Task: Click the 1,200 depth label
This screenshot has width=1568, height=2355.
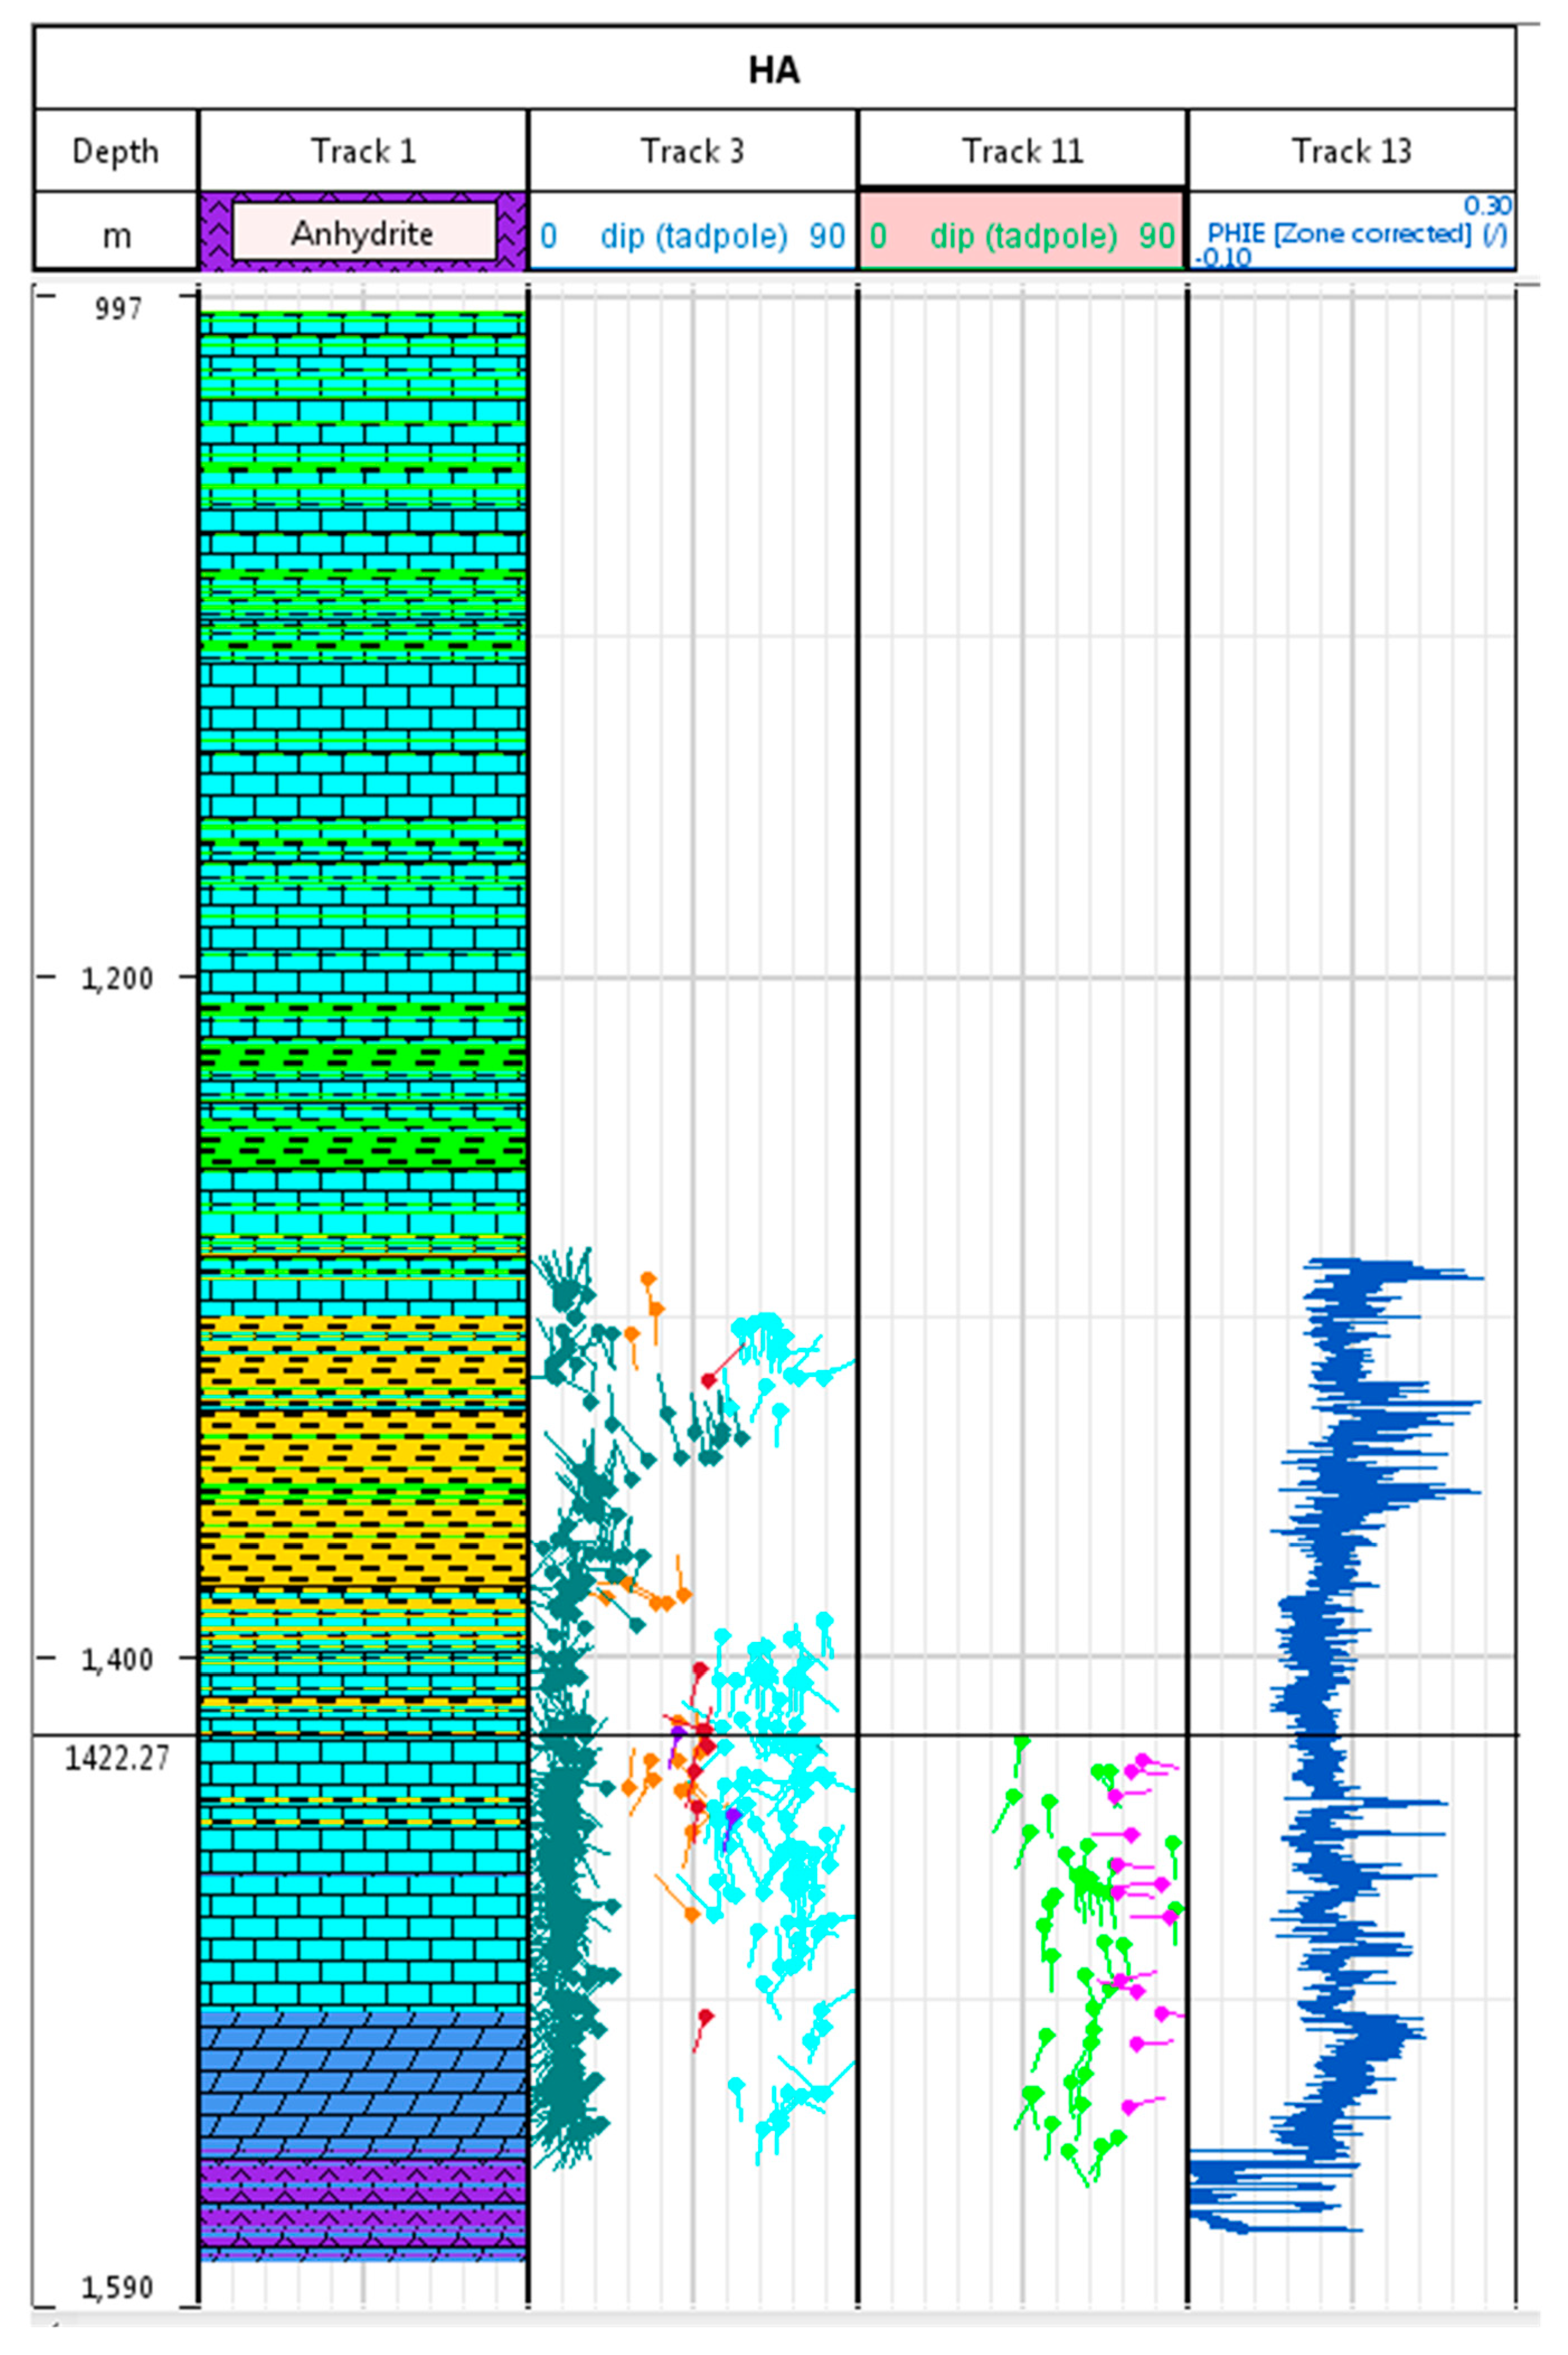Action: pyautogui.click(x=117, y=979)
